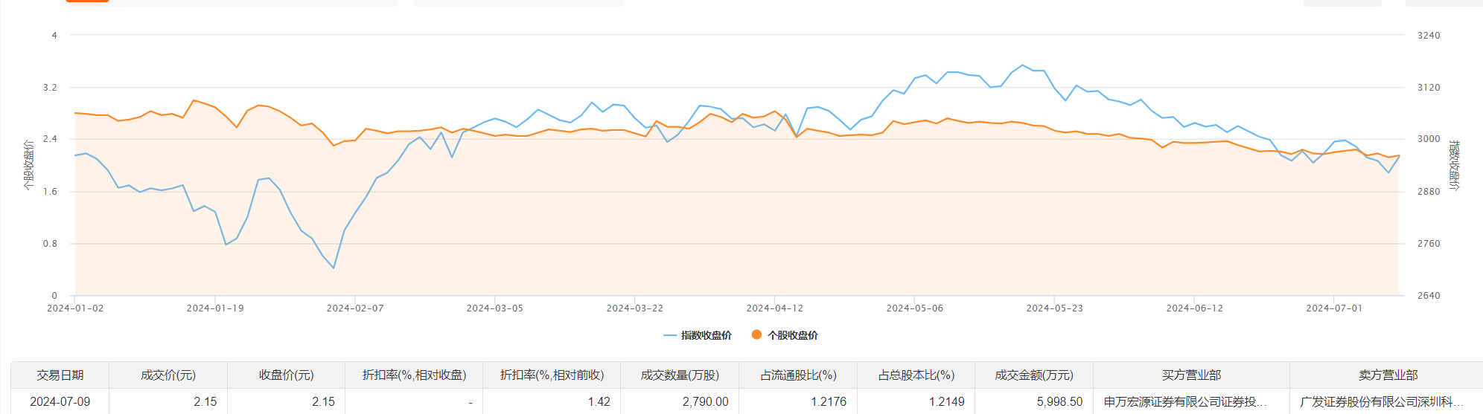Click the 成交价(元) column header
1483x414 pixels.
click(168, 375)
